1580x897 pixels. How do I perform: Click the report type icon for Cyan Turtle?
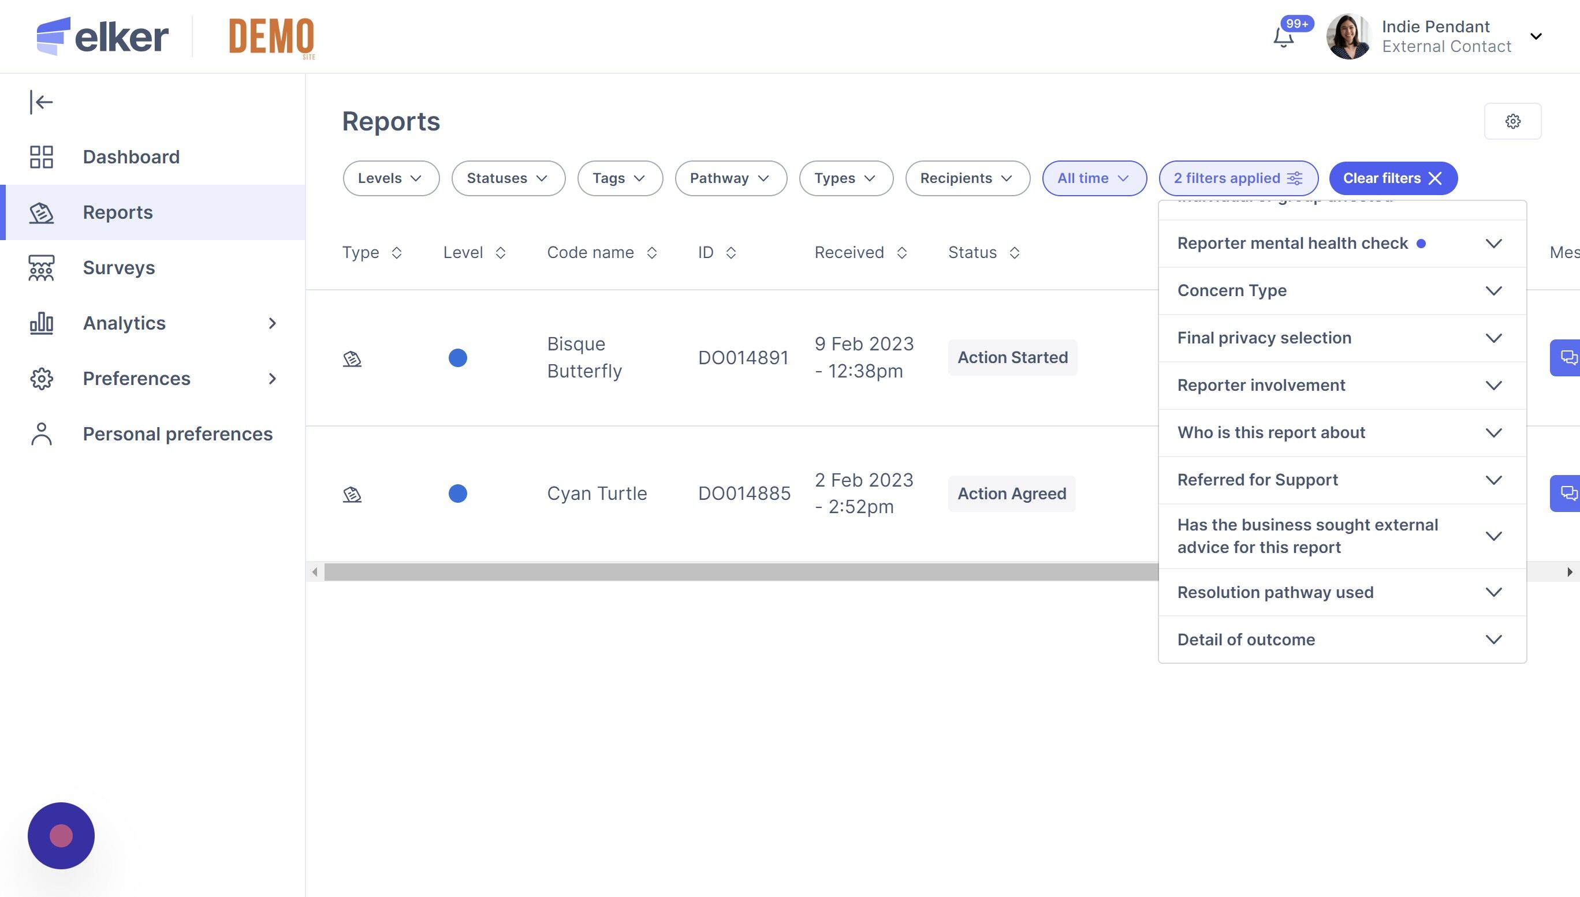pos(352,494)
